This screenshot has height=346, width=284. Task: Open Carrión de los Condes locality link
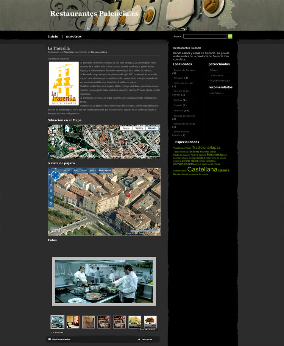[181, 93]
